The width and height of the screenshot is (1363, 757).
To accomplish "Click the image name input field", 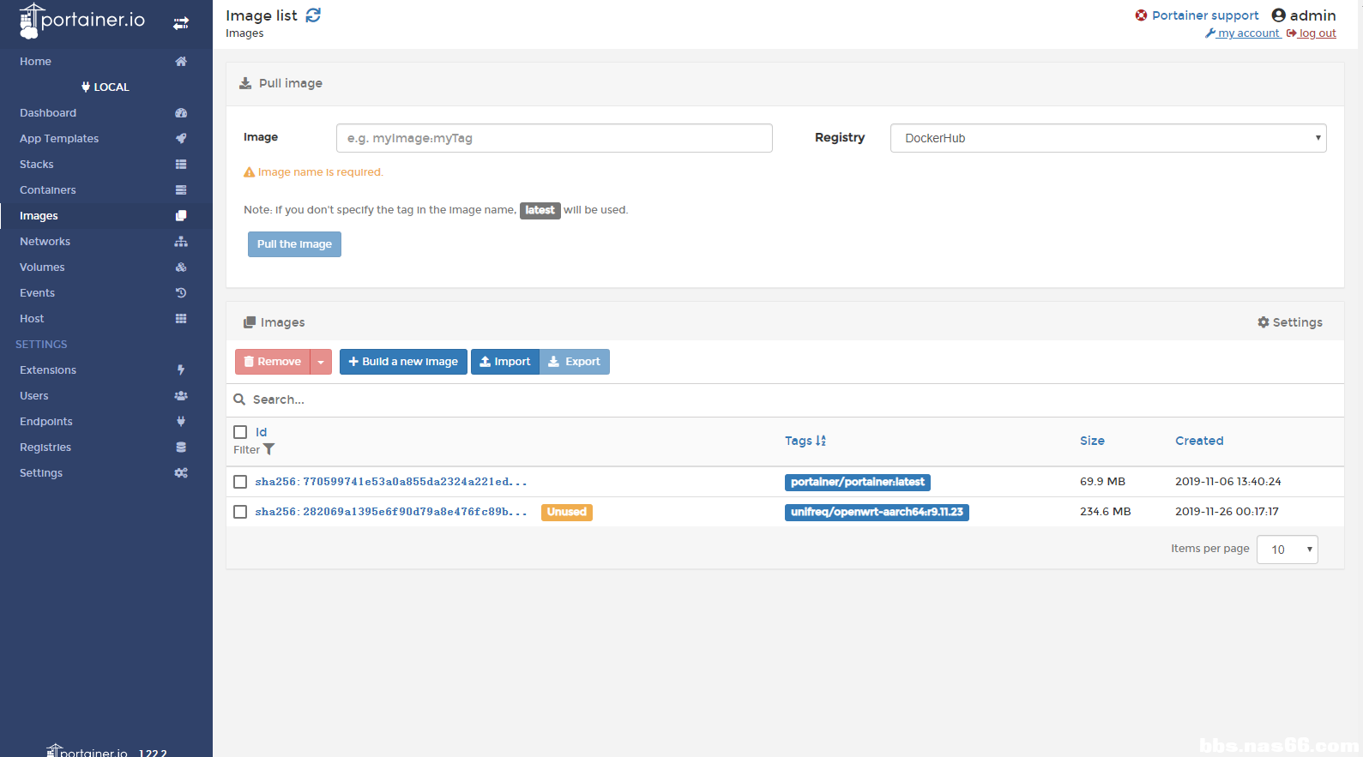I will (554, 138).
